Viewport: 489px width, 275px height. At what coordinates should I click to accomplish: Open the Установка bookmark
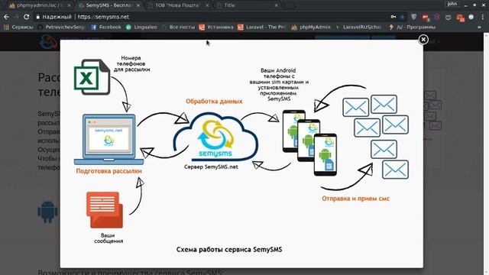[216, 27]
